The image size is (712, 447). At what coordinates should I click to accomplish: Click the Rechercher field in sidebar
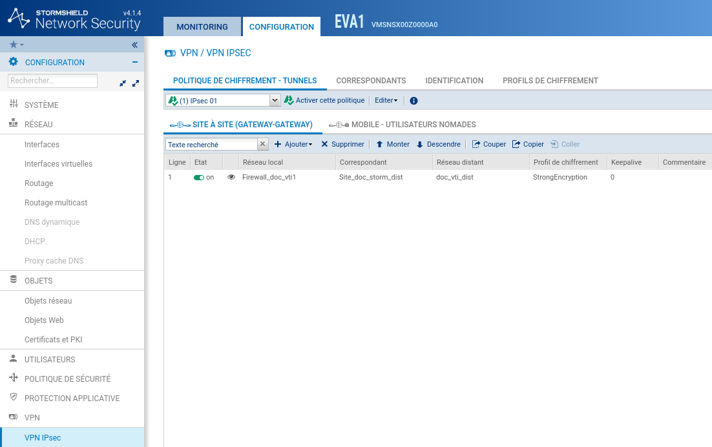pos(52,81)
